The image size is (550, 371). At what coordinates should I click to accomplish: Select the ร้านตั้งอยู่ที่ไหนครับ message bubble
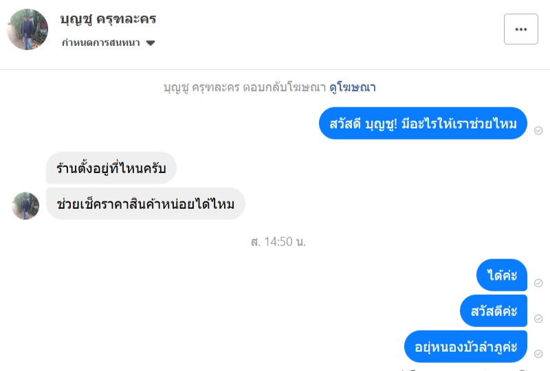point(111,168)
